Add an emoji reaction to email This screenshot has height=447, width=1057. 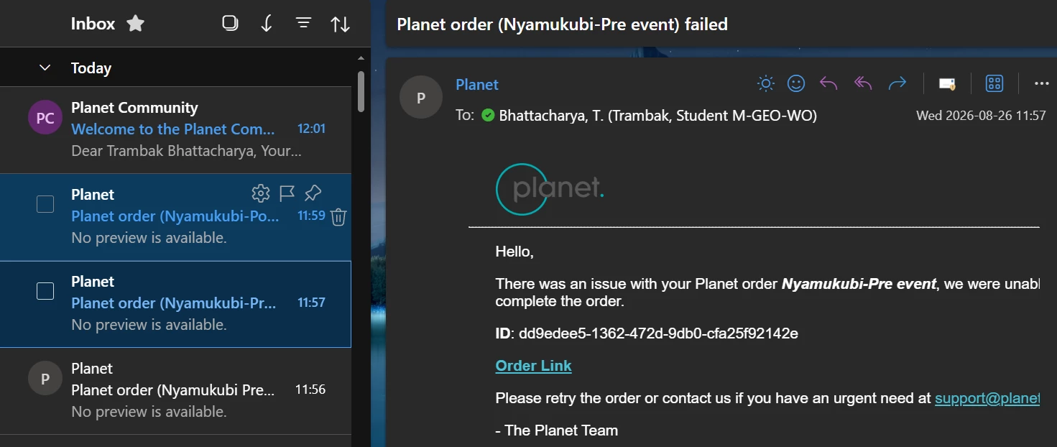click(x=796, y=84)
